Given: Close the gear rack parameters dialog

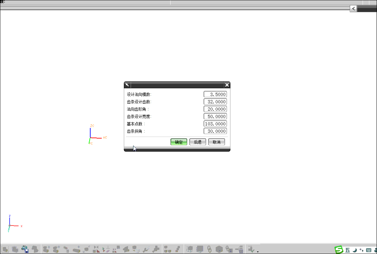Looking at the screenshot, I should point(227,85).
